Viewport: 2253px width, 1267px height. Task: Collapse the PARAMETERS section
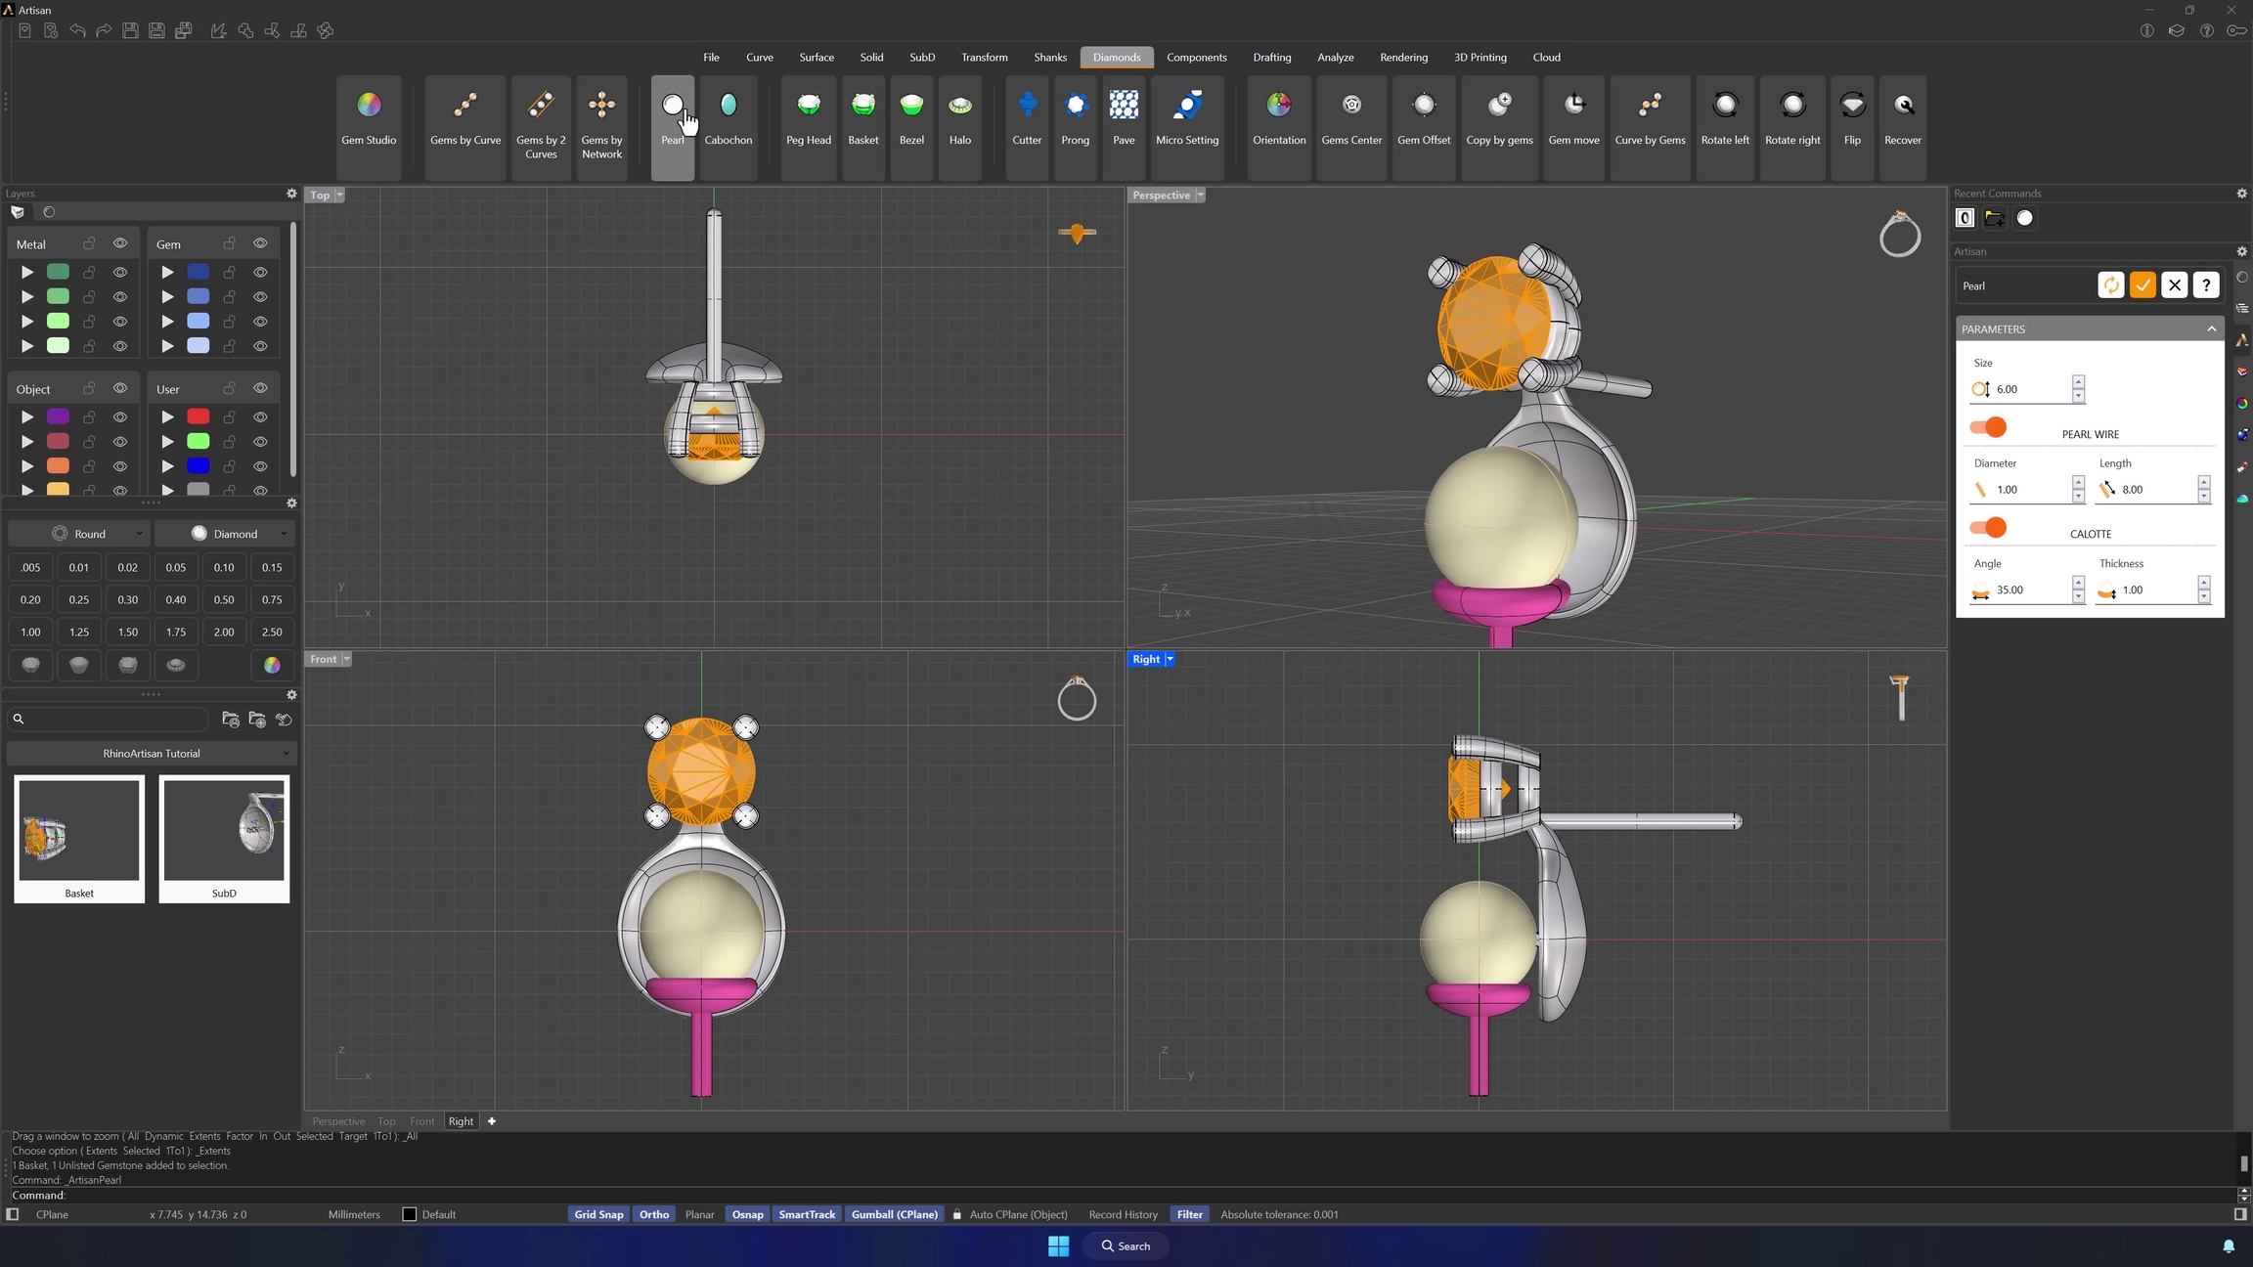[x=2211, y=329]
